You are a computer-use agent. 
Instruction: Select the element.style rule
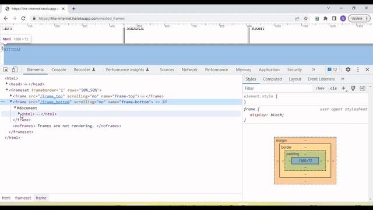click(261, 96)
